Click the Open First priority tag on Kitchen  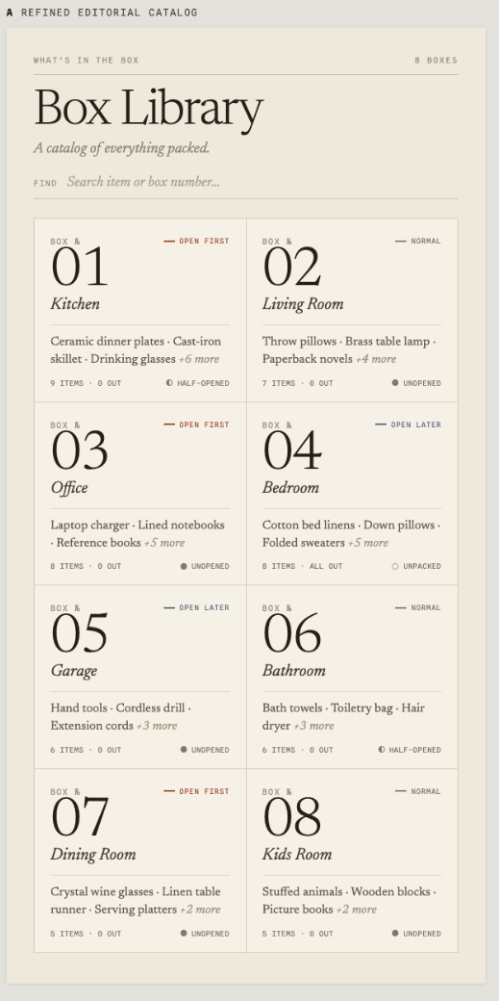click(196, 242)
